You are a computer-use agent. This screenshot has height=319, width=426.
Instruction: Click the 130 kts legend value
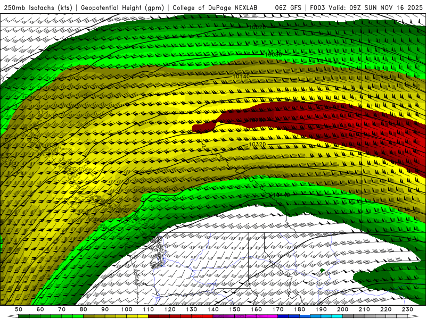pos(192,309)
